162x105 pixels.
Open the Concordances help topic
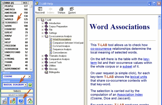60,53
